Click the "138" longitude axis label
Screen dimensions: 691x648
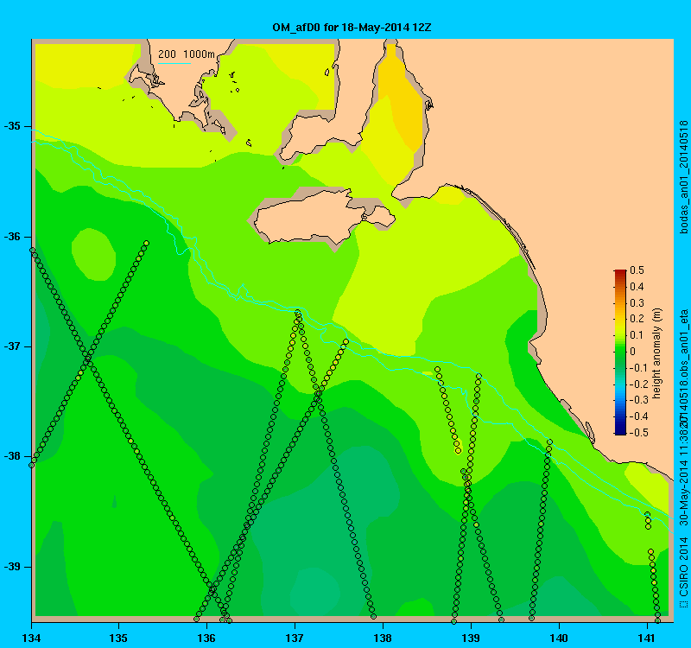[383, 638]
